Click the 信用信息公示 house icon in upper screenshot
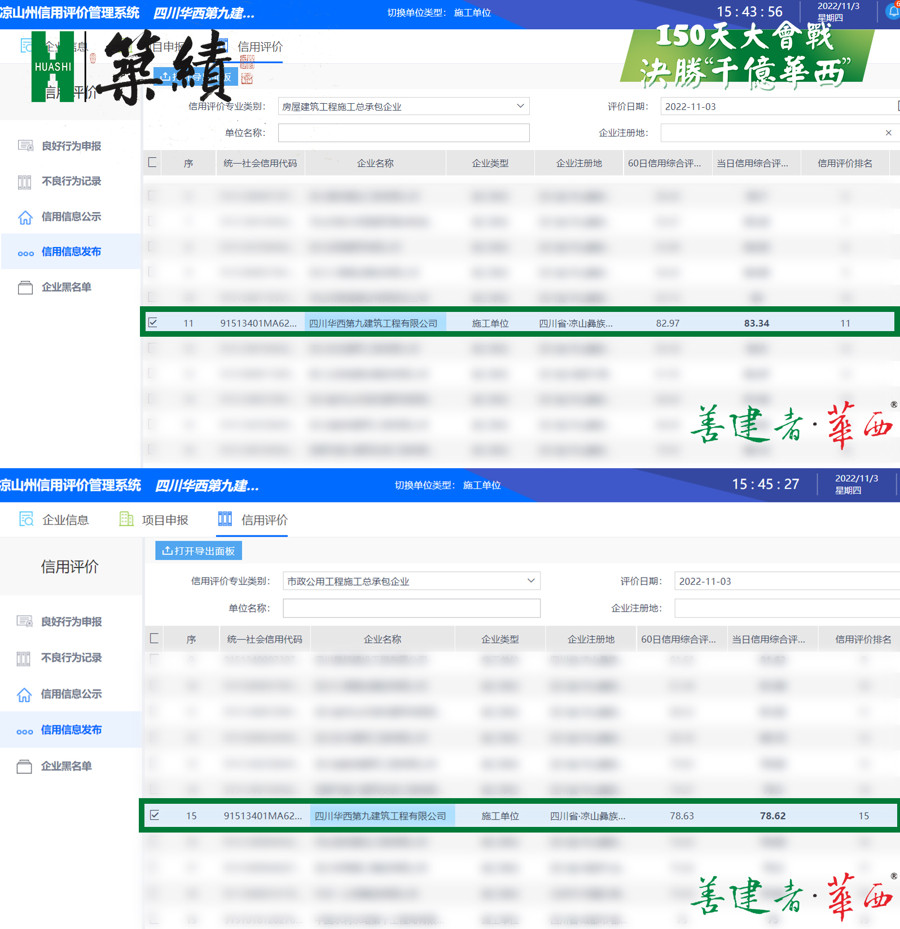 (x=25, y=217)
